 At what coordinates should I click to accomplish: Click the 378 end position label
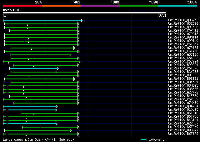click(162, 15)
